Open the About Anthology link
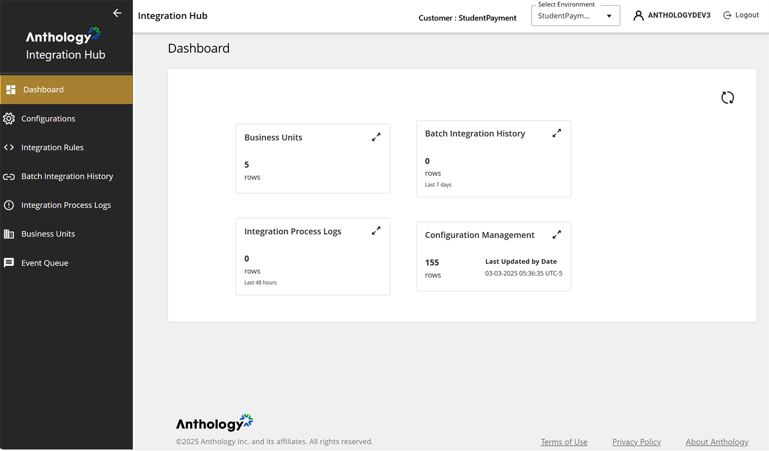The height and width of the screenshot is (451, 769). pos(717,442)
